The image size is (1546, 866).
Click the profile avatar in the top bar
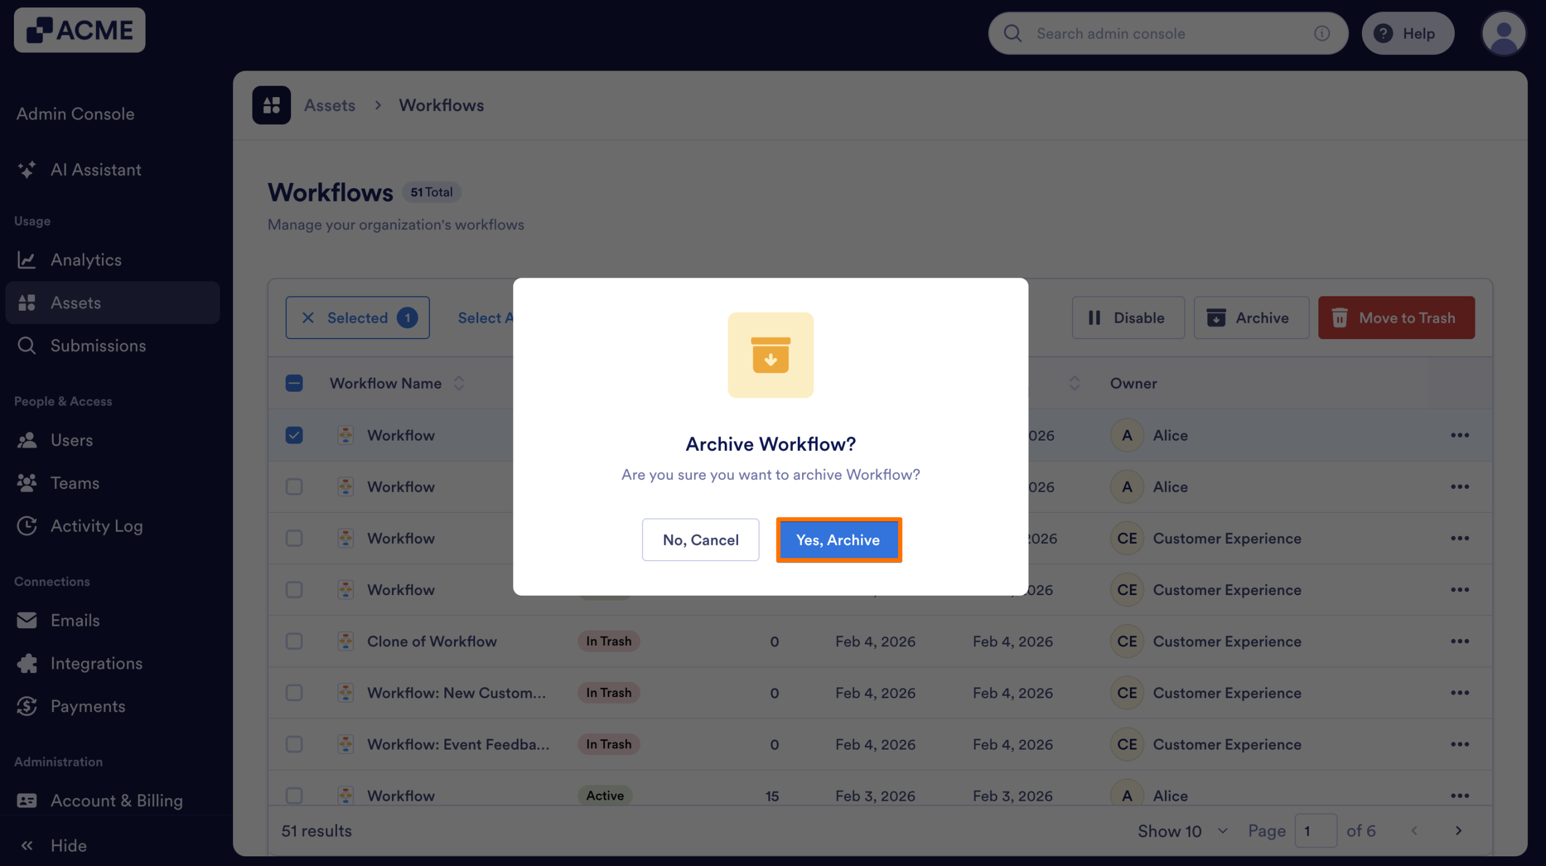tap(1504, 33)
